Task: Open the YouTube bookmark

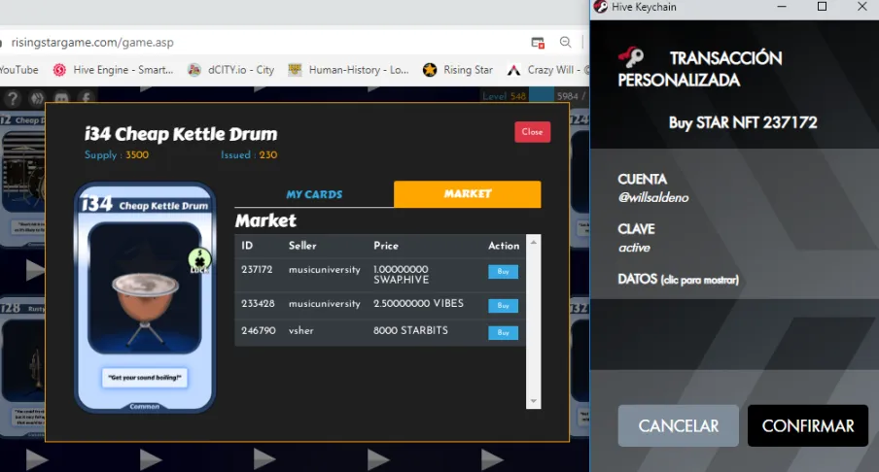Action: [x=19, y=70]
